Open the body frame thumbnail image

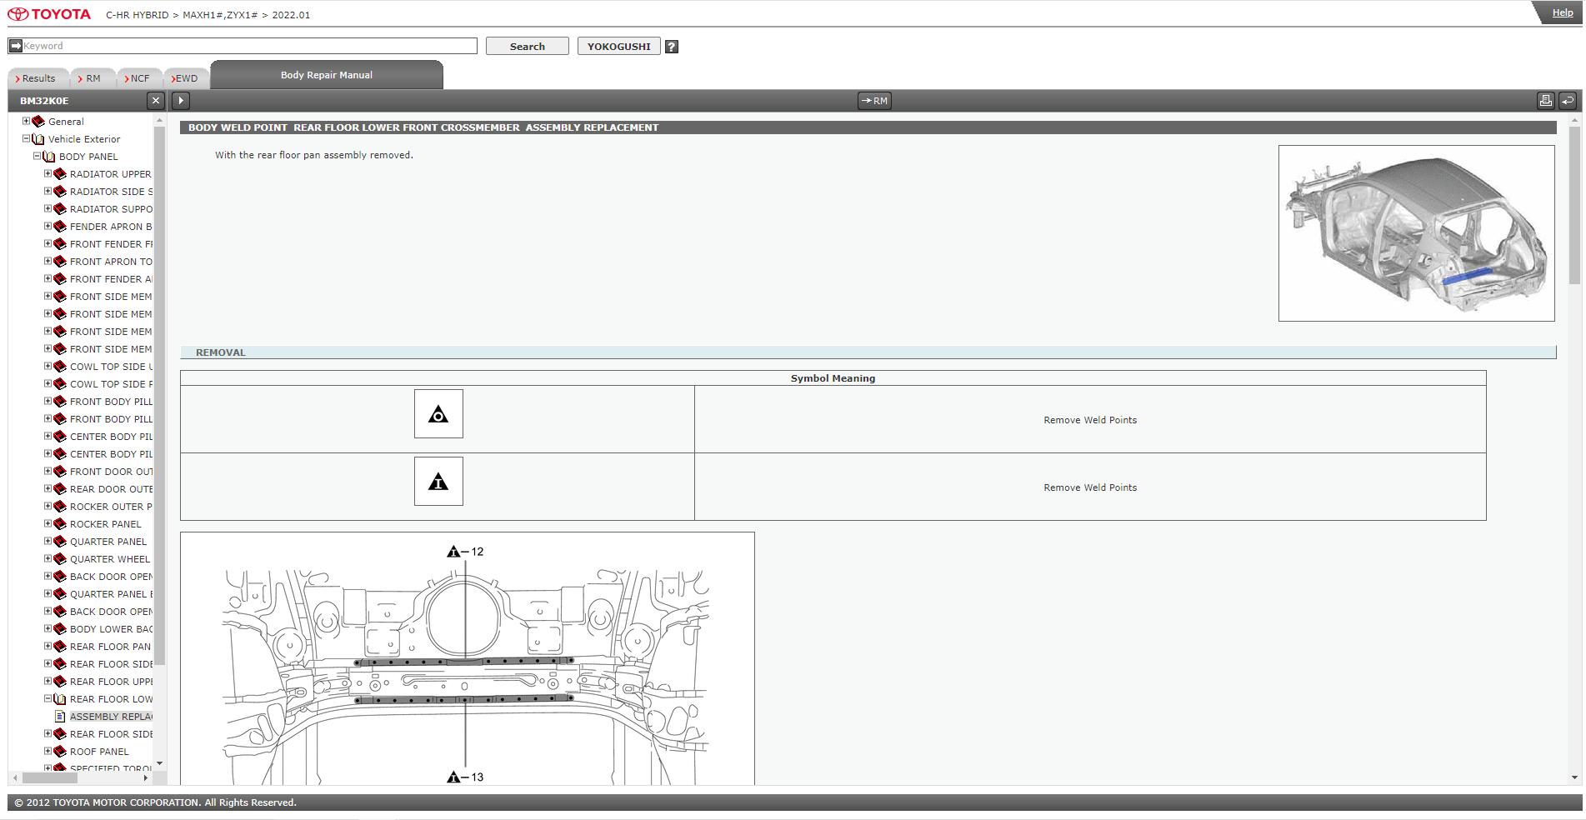coord(1416,233)
